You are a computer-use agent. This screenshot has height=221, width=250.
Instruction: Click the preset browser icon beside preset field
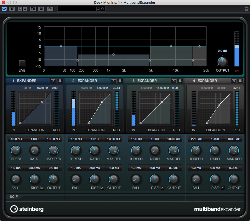103,8
